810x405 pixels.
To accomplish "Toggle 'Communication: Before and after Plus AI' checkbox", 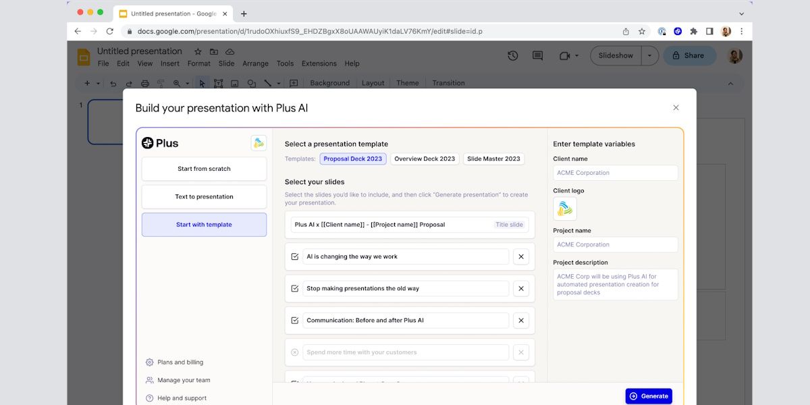I will pos(295,321).
